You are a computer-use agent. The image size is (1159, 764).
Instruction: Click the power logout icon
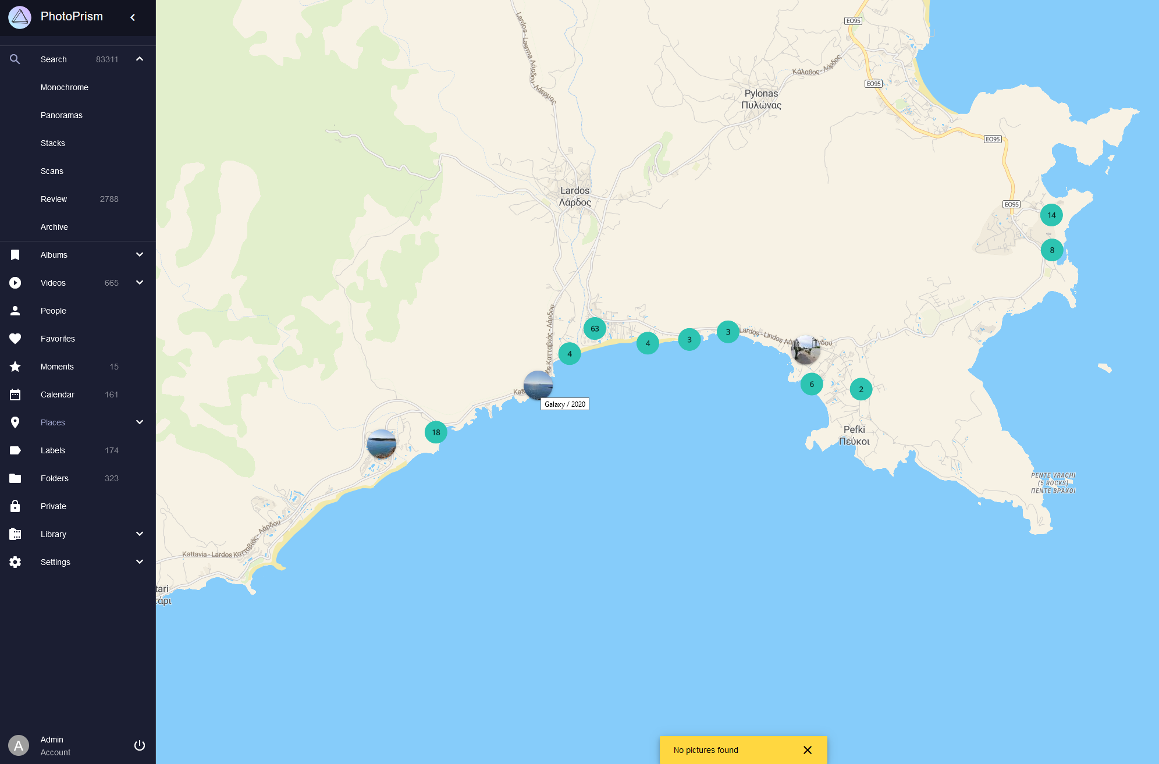coord(140,745)
